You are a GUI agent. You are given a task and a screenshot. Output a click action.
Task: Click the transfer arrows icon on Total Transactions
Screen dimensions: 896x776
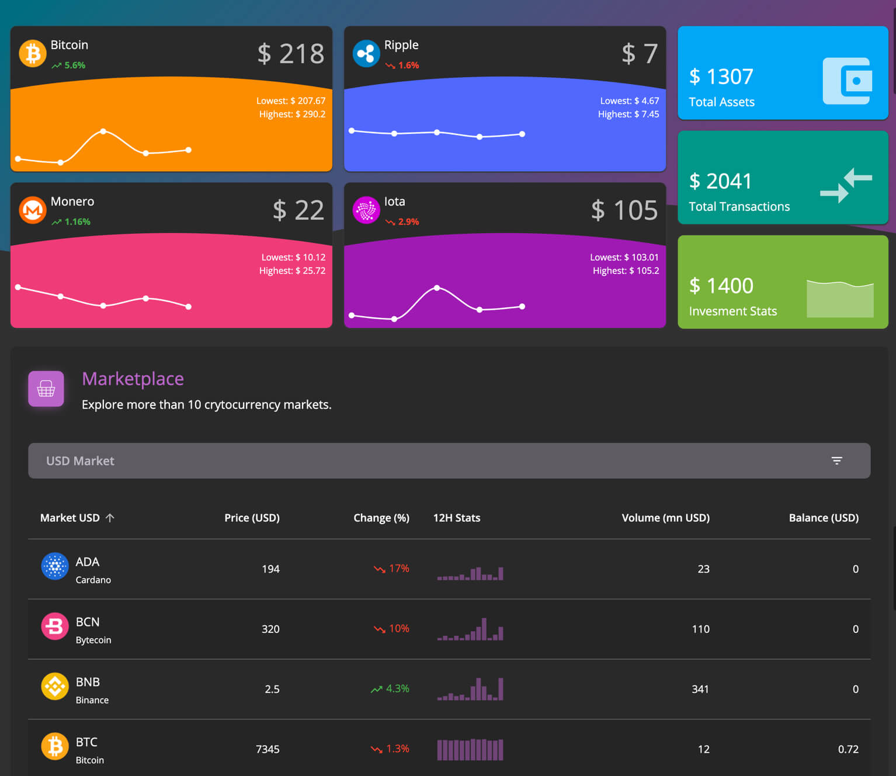click(x=846, y=185)
